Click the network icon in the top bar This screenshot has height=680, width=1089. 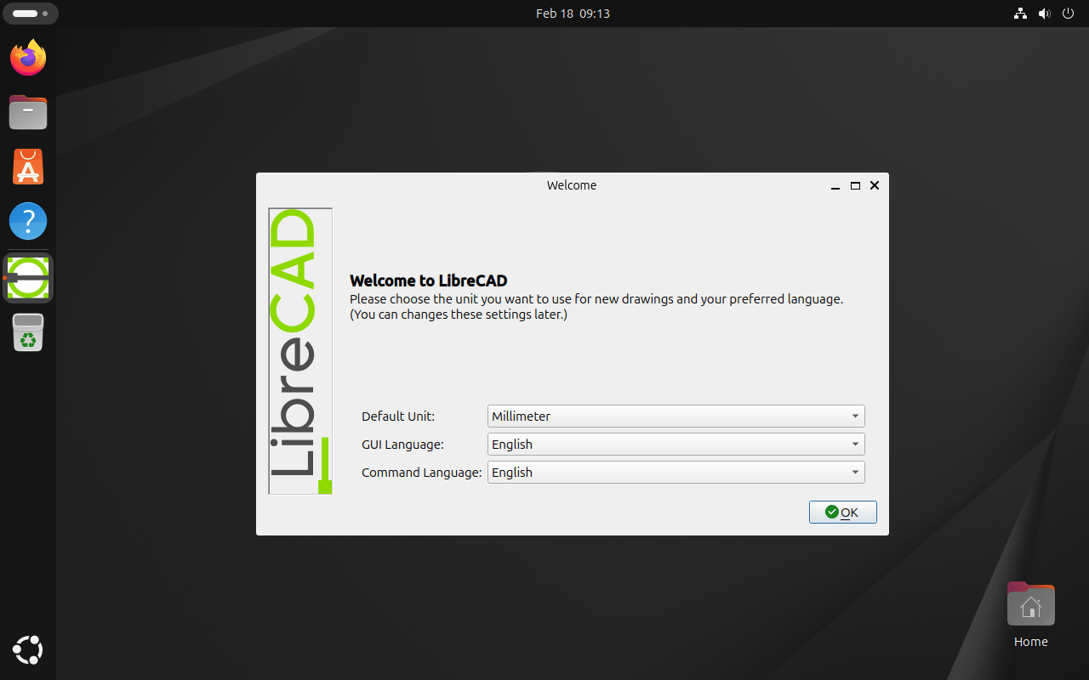tap(1021, 14)
